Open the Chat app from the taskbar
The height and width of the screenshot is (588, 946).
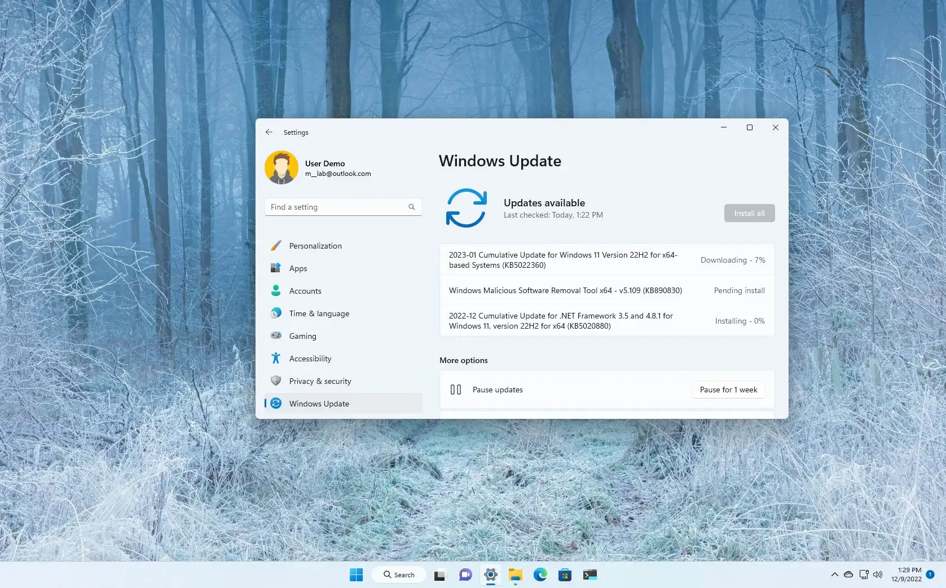coord(465,574)
